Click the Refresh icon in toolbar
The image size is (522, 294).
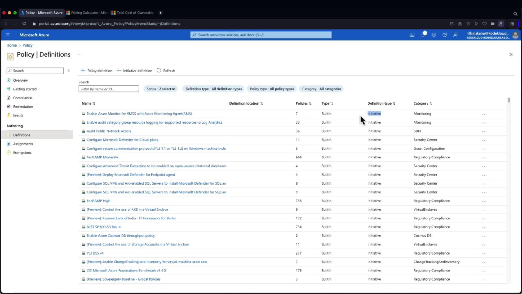click(x=159, y=71)
